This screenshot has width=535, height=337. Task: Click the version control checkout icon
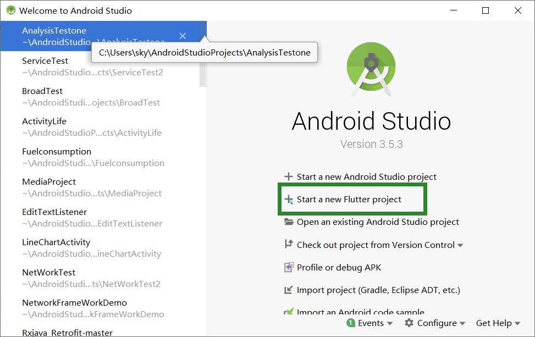[x=289, y=244]
